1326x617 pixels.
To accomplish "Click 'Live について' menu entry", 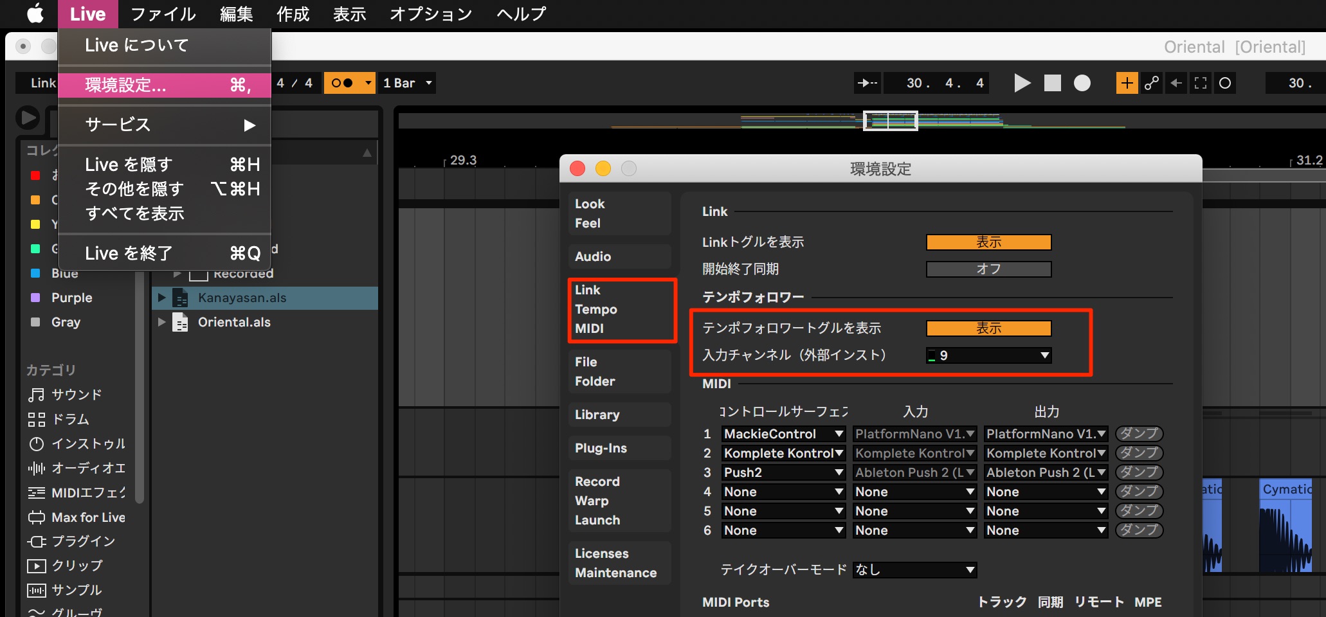I will [165, 45].
